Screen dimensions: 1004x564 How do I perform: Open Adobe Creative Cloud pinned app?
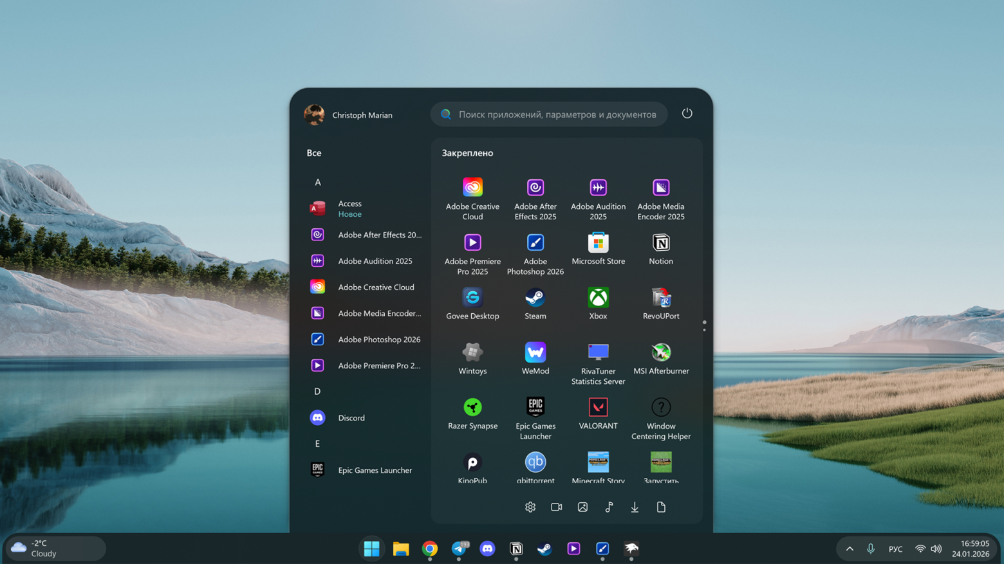click(x=472, y=199)
